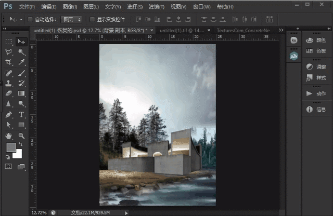Screen dimensions: 333x216
Task: Close the untitled(1)-恢复的.psd tab
Action: 151,30
